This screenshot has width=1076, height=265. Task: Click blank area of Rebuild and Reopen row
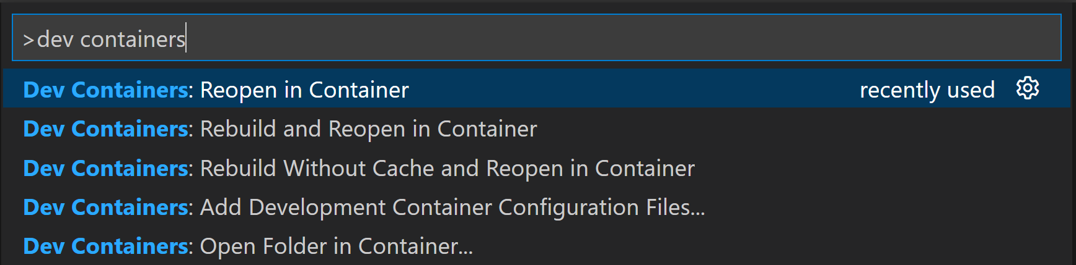[x=806, y=129]
